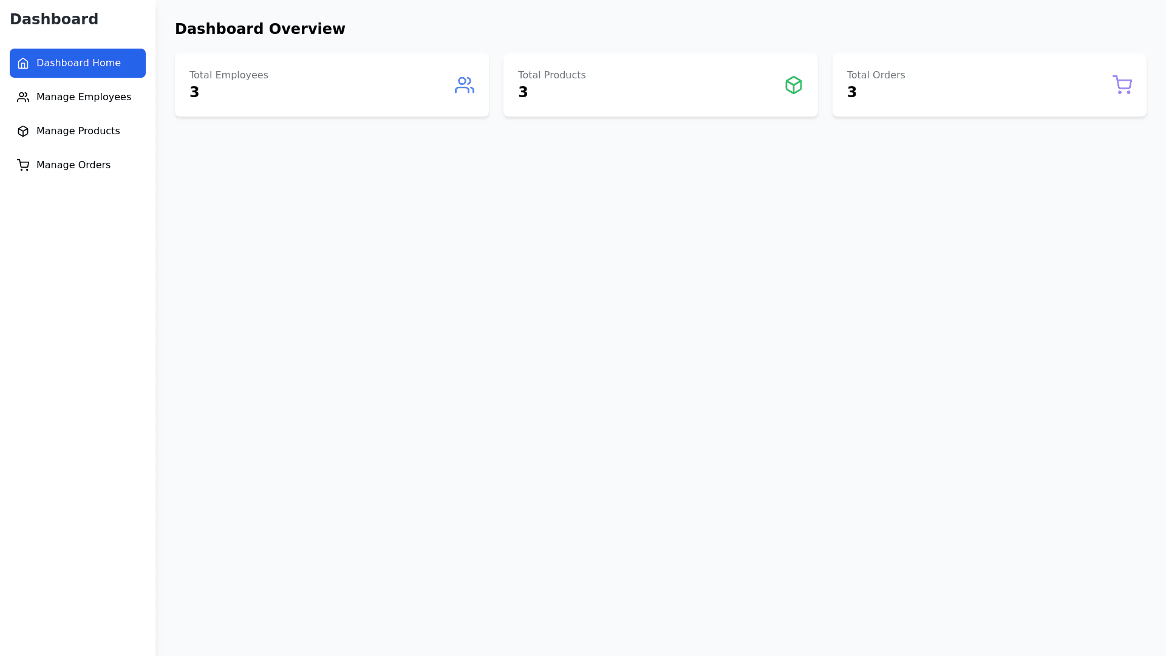This screenshot has height=656, width=1166.
Task: Click the home icon in the sidebar
Action: (x=23, y=63)
